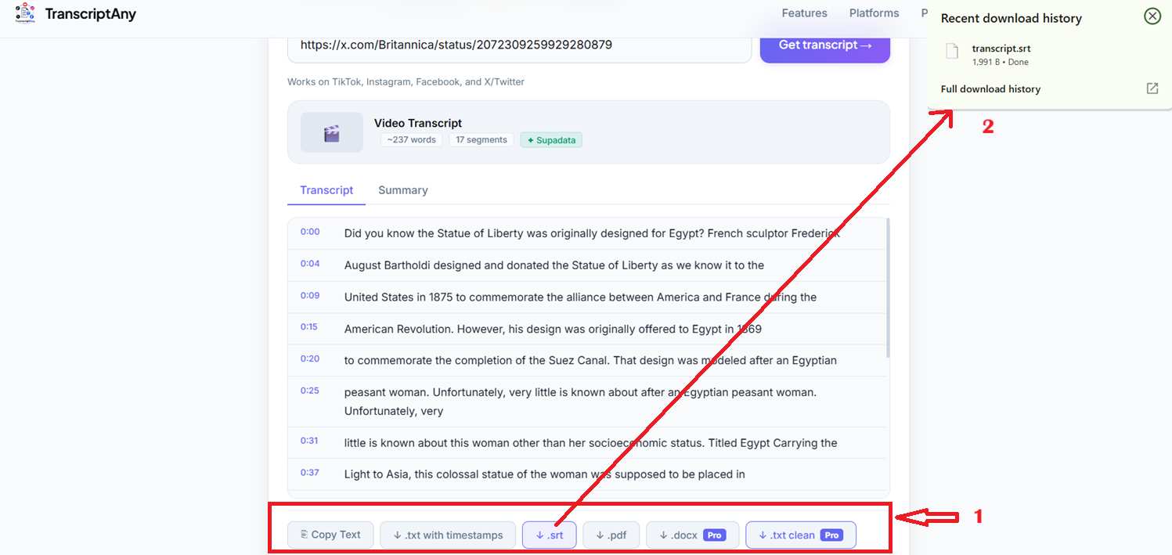This screenshot has width=1172, height=555.
Task: Click the TranscriptAny logo icon
Action: click(x=26, y=13)
